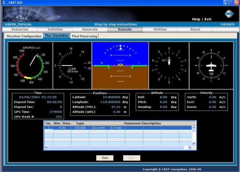Click North velocity value 0.00
Viewport: 240px width, 172px height.
click(x=212, y=97)
